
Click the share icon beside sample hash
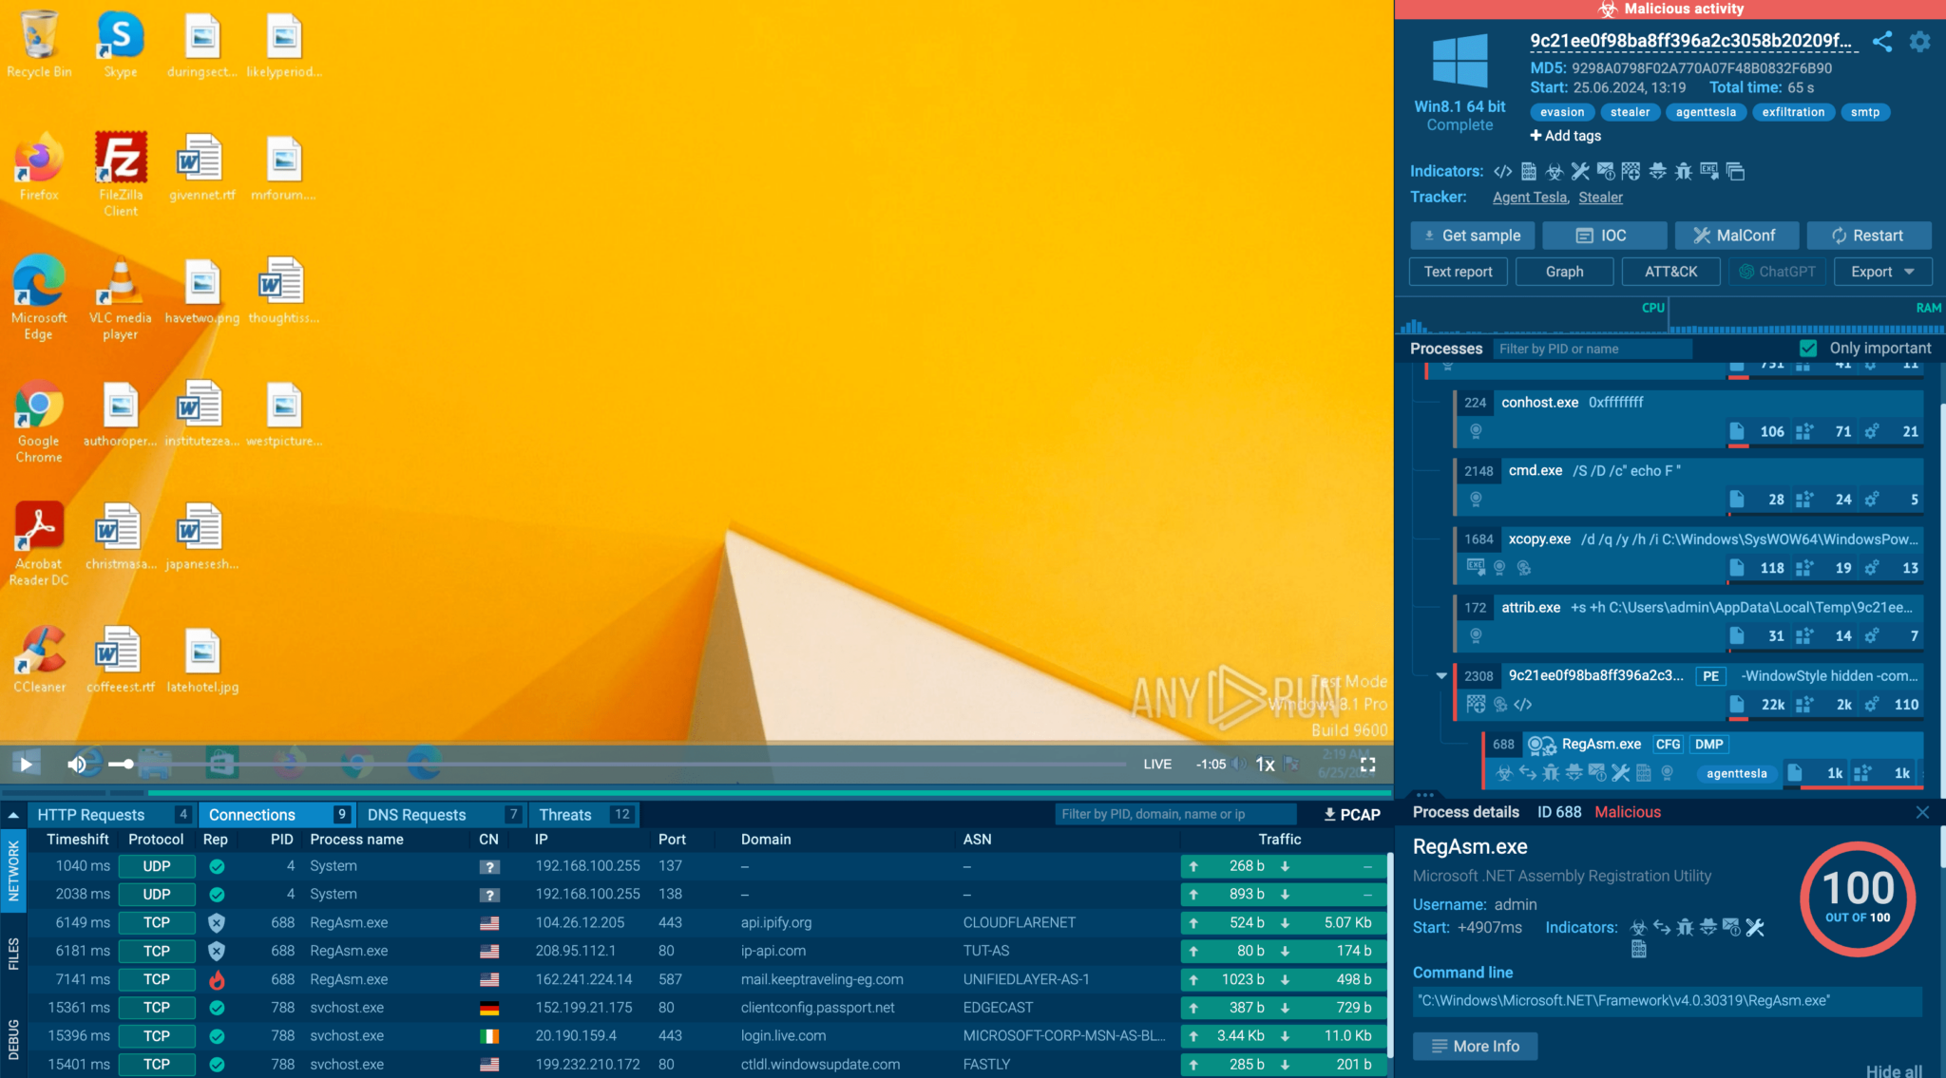click(1882, 42)
